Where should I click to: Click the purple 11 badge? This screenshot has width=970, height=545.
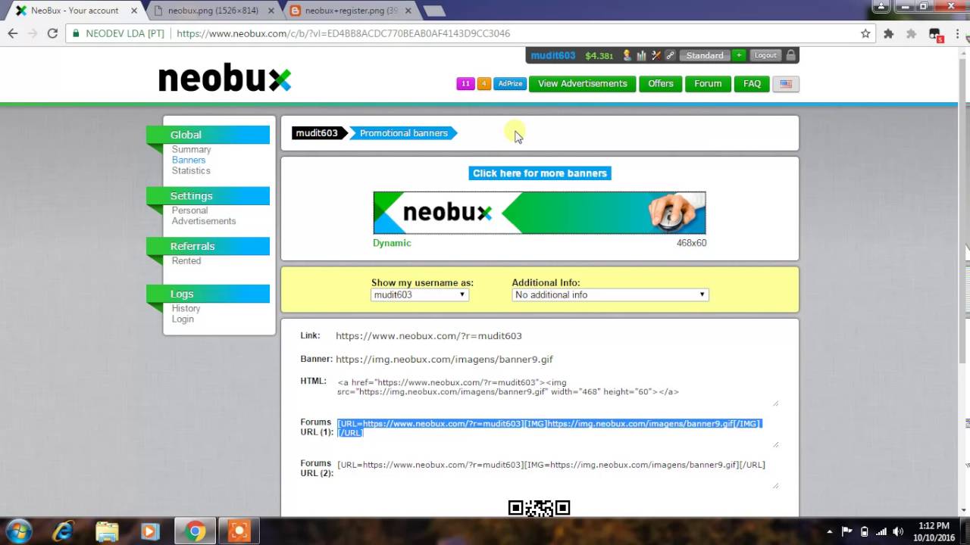[465, 83]
